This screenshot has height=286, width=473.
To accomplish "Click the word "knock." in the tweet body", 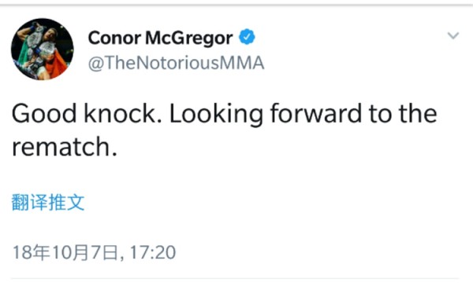I will pos(123,114).
